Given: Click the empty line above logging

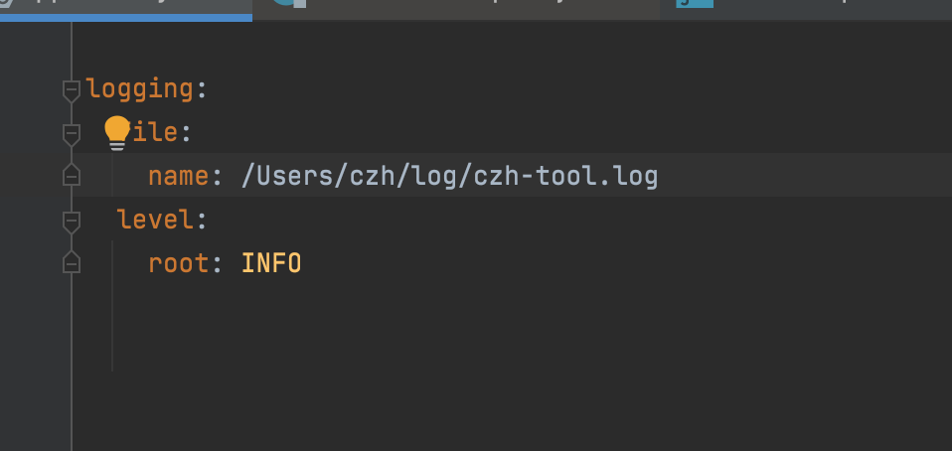Looking at the screenshot, I should click(x=397, y=46).
